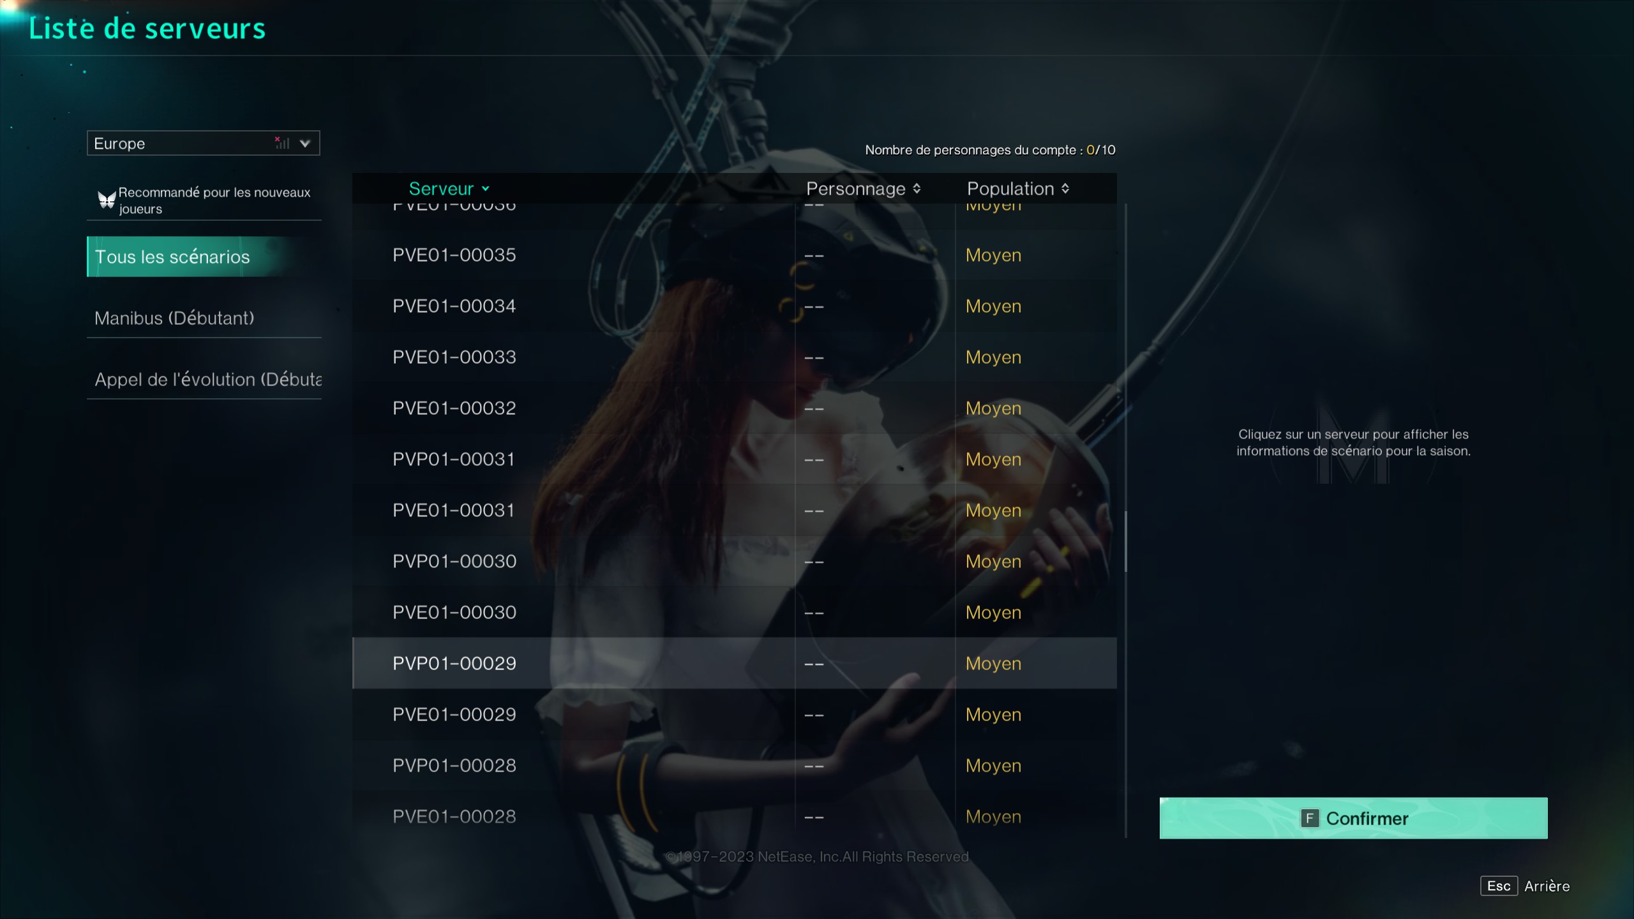Click the butterfly recommended-servers icon
1634x919 pixels.
coord(107,200)
